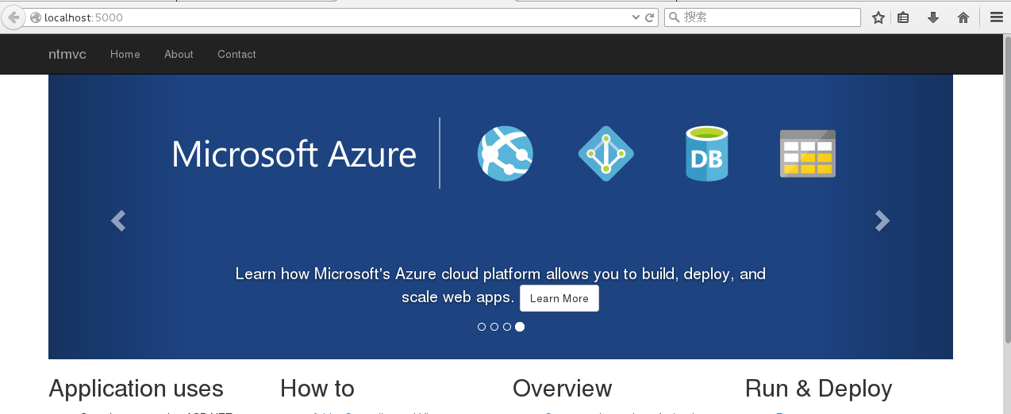Click the Azure web apps globe icon

(505, 153)
